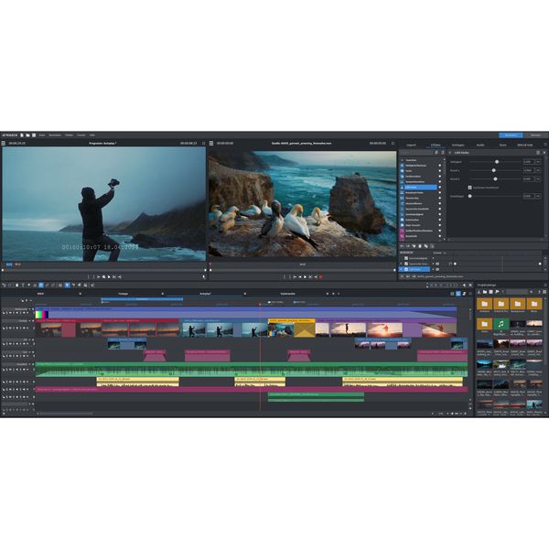Viewport: 549px width, 549px height.
Task: Click the scissors cut icon in timeline toolbar
Action: (x=92, y=285)
